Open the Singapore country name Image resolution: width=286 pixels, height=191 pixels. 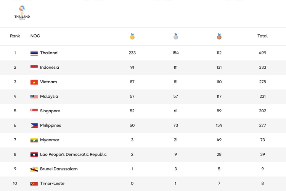pos(50,111)
